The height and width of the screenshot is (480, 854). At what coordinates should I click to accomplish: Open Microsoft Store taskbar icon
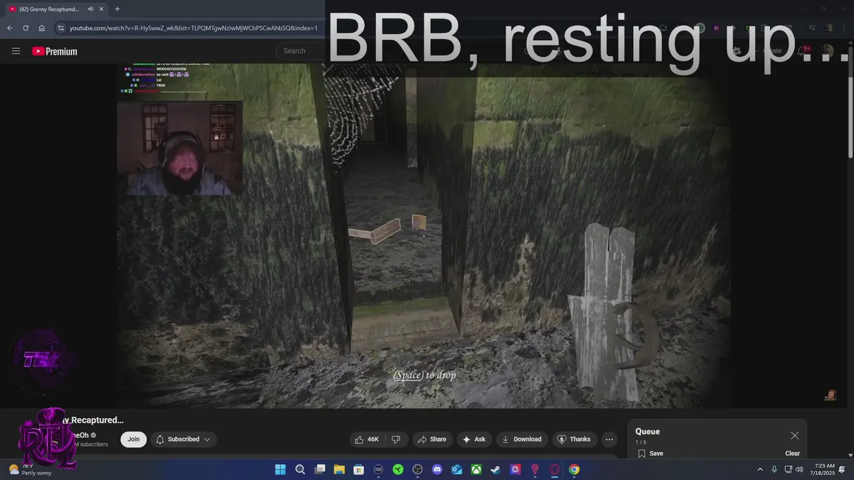tap(359, 469)
